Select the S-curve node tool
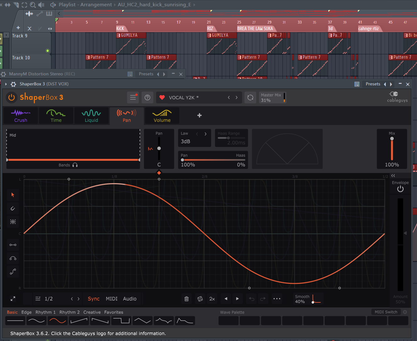The height and width of the screenshot is (341, 417). (x=13, y=272)
